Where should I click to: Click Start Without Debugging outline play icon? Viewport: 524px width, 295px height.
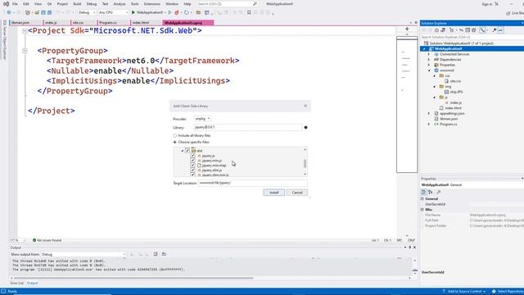(x=169, y=12)
